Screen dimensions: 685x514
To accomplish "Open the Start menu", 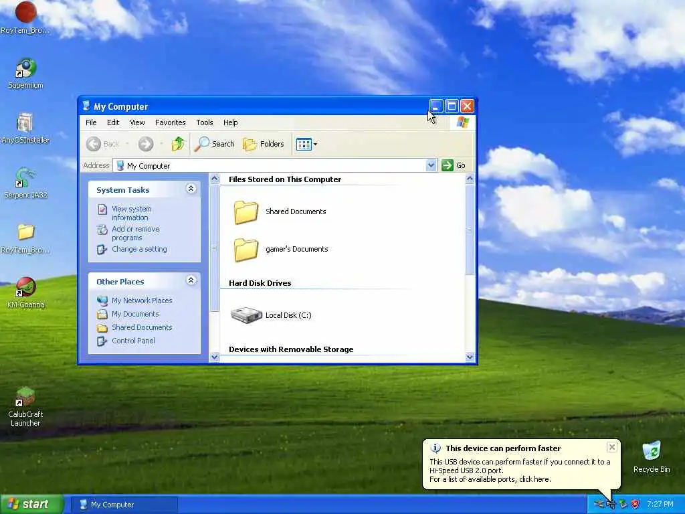I will pos(31,505).
